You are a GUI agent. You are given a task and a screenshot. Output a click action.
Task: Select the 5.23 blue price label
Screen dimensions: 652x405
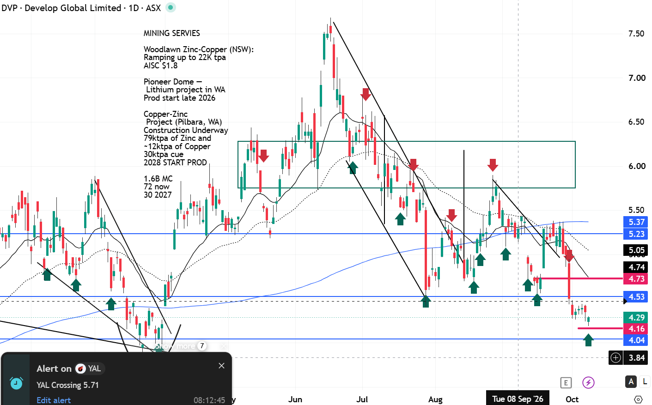[x=636, y=234]
